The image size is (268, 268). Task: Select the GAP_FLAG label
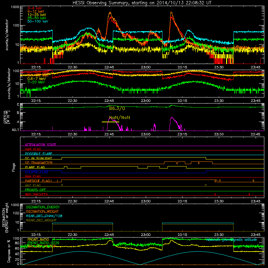tap(33, 149)
